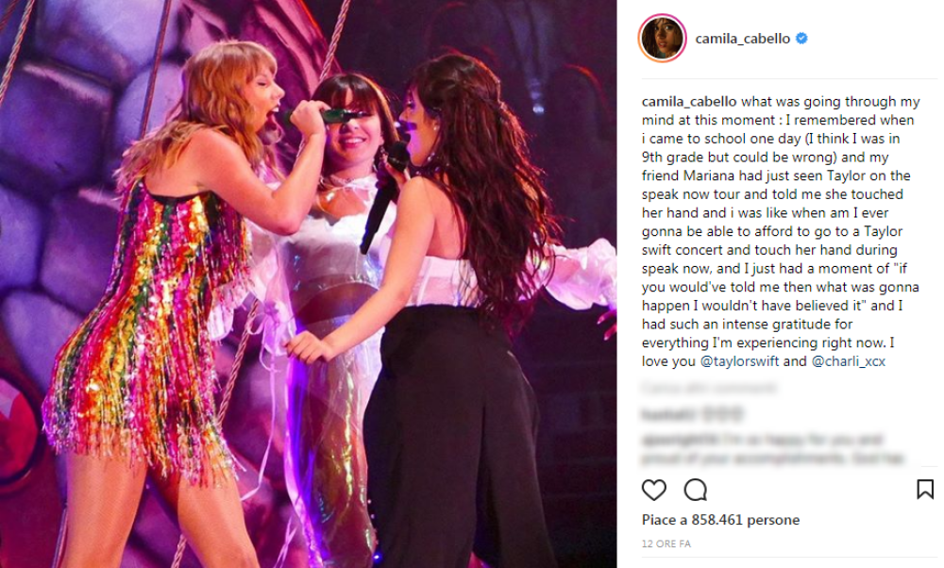Open camila_cabello username in post header

[x=742, y=39]
